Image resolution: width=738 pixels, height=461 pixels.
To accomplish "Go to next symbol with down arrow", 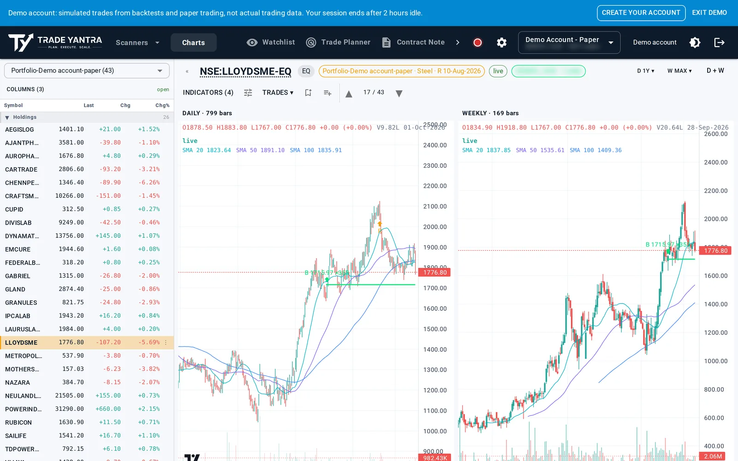I will point(399,94).
